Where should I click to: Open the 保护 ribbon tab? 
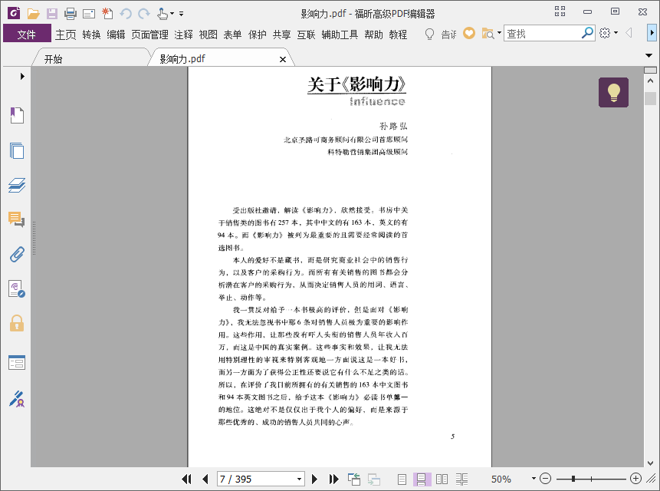pyautogui.click(x=258, y=35)
